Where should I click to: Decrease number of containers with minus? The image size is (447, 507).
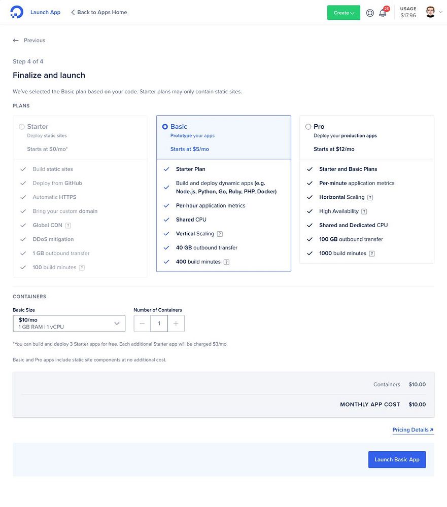[x=142, y=323]
